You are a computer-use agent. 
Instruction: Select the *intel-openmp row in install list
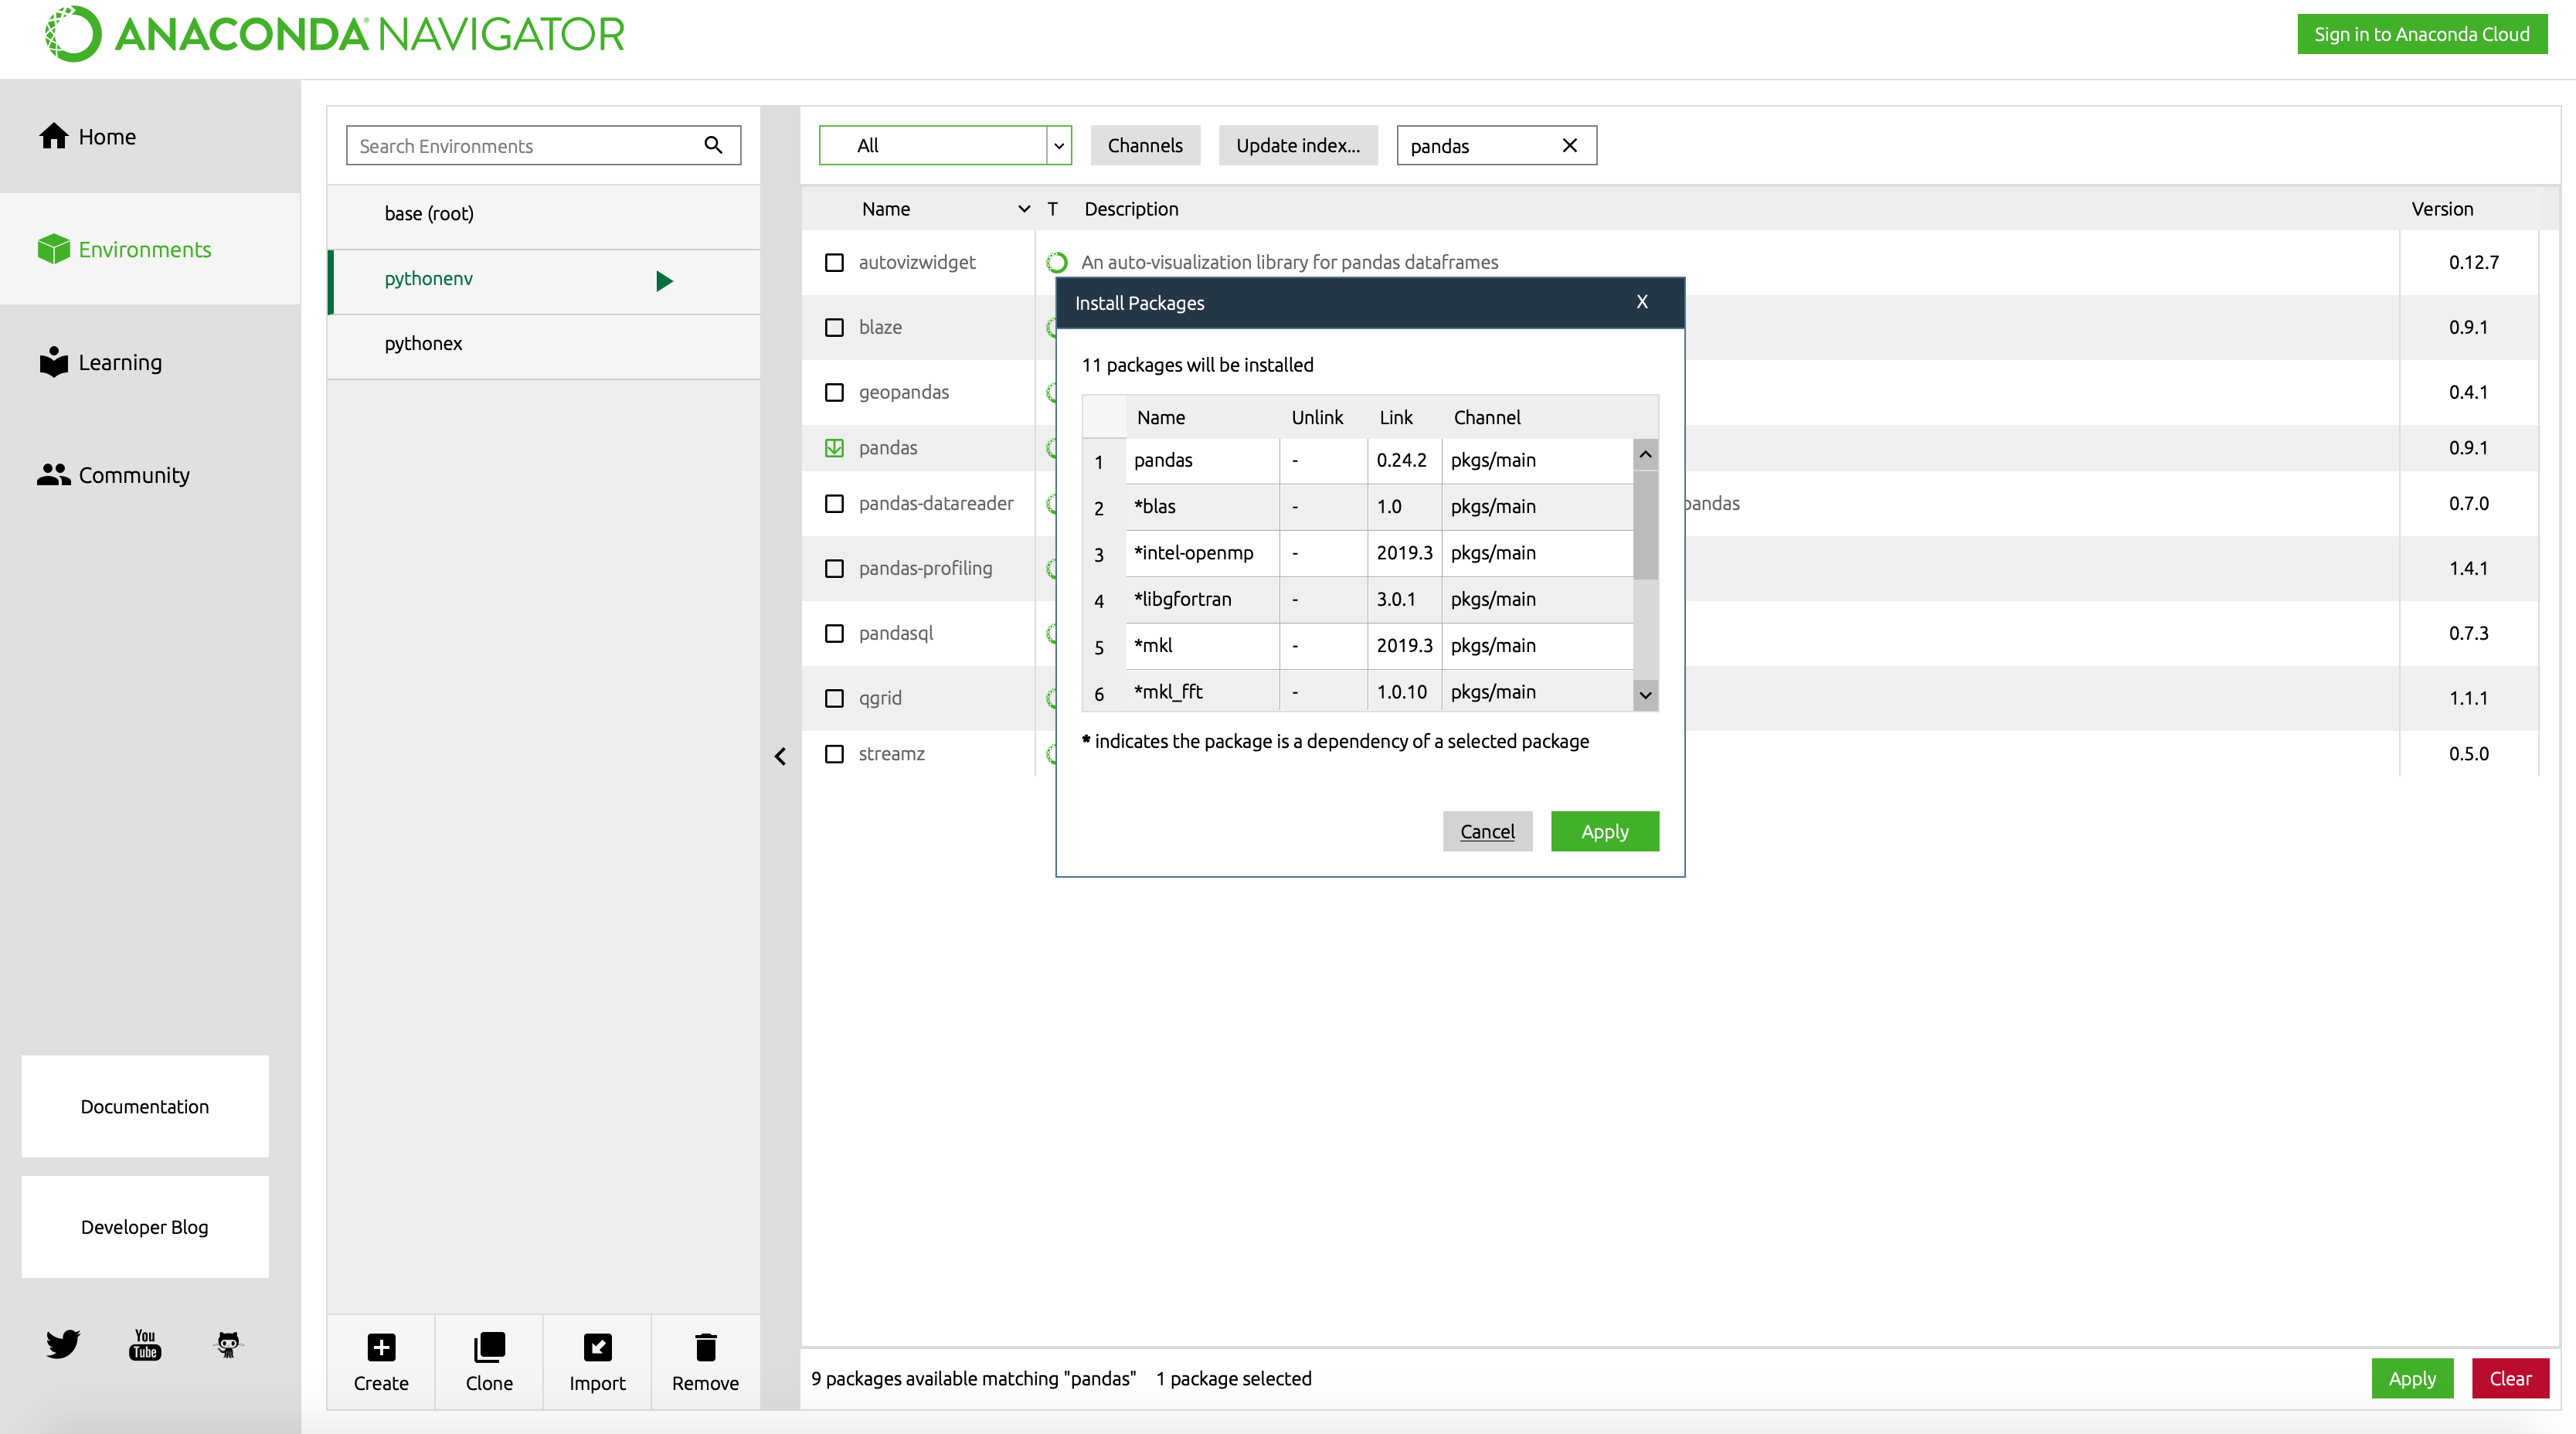pyautogui.click(x=1358, y=553)
